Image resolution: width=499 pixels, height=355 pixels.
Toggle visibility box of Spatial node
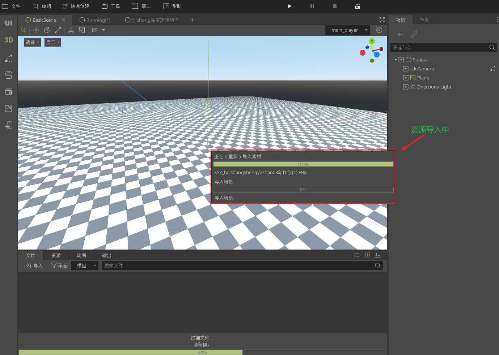(x=401, y=60)
